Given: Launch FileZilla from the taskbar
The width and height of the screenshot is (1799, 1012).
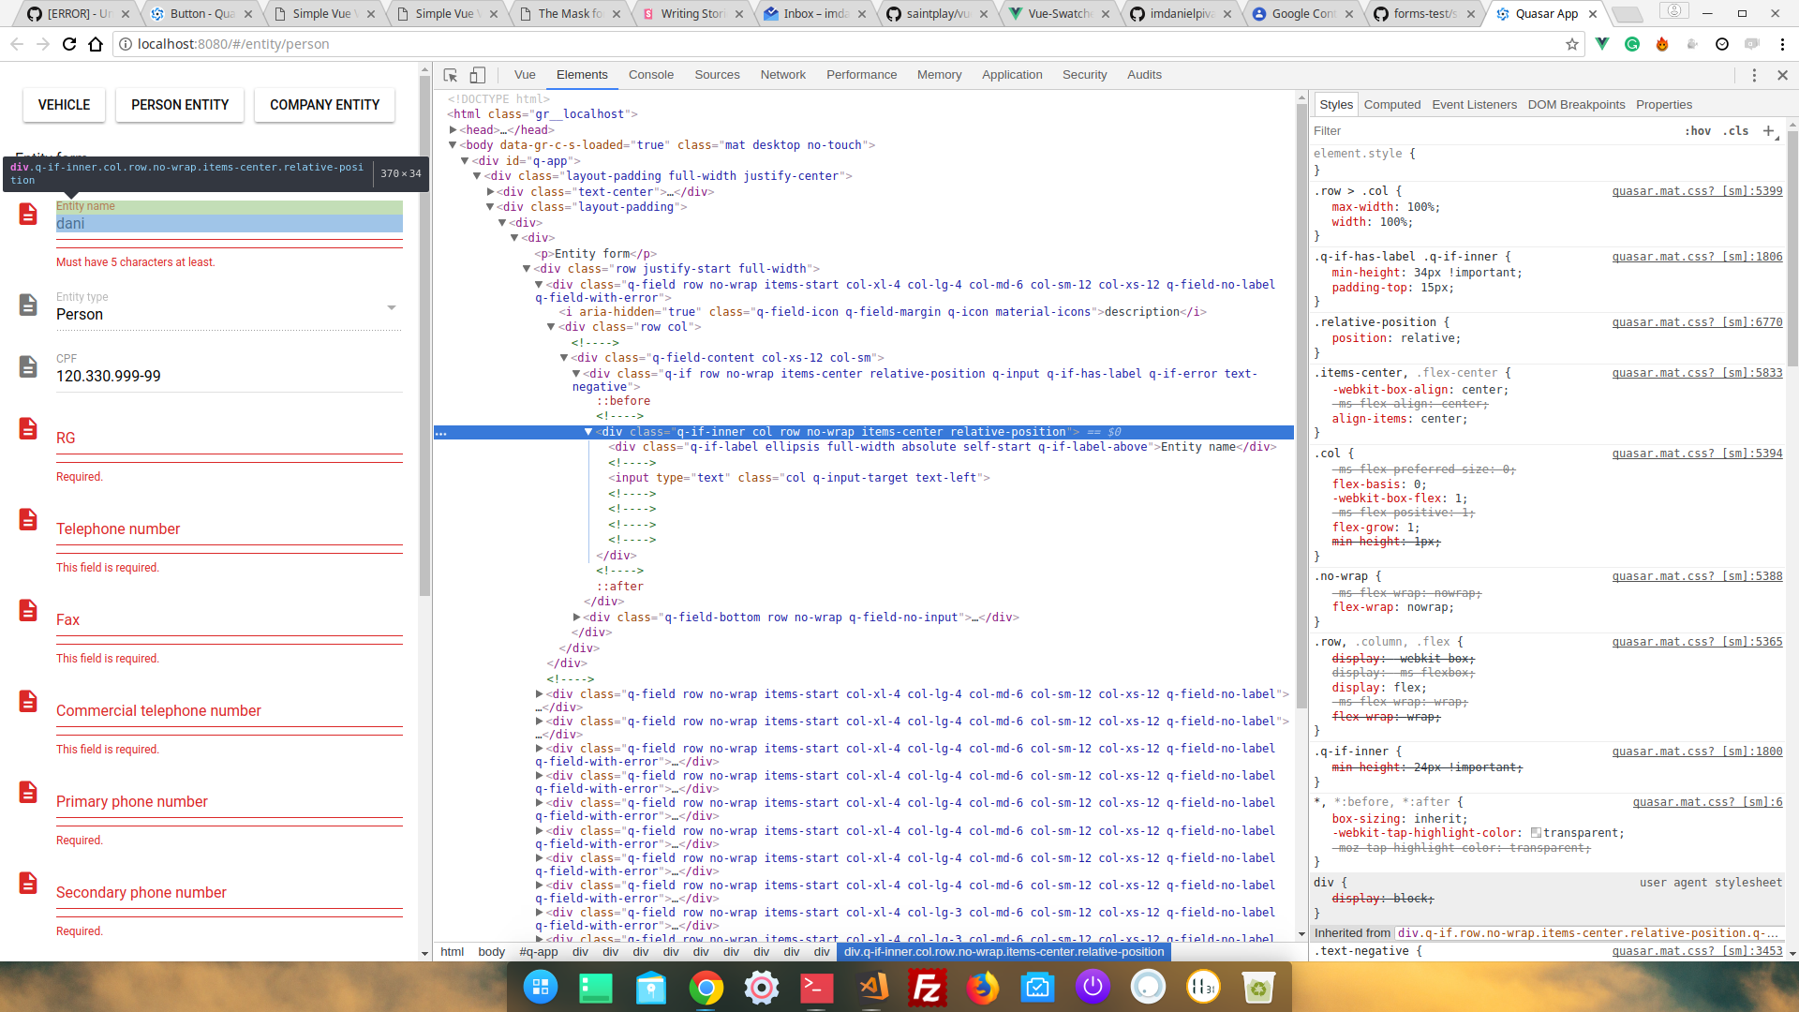Looking at the screenshot, I should point(928,987).
